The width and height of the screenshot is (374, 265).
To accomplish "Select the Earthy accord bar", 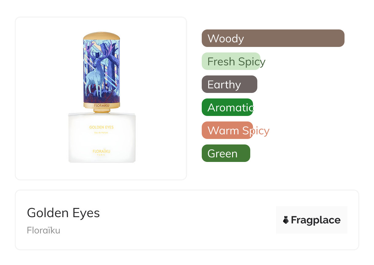I will tap(229, 84).
